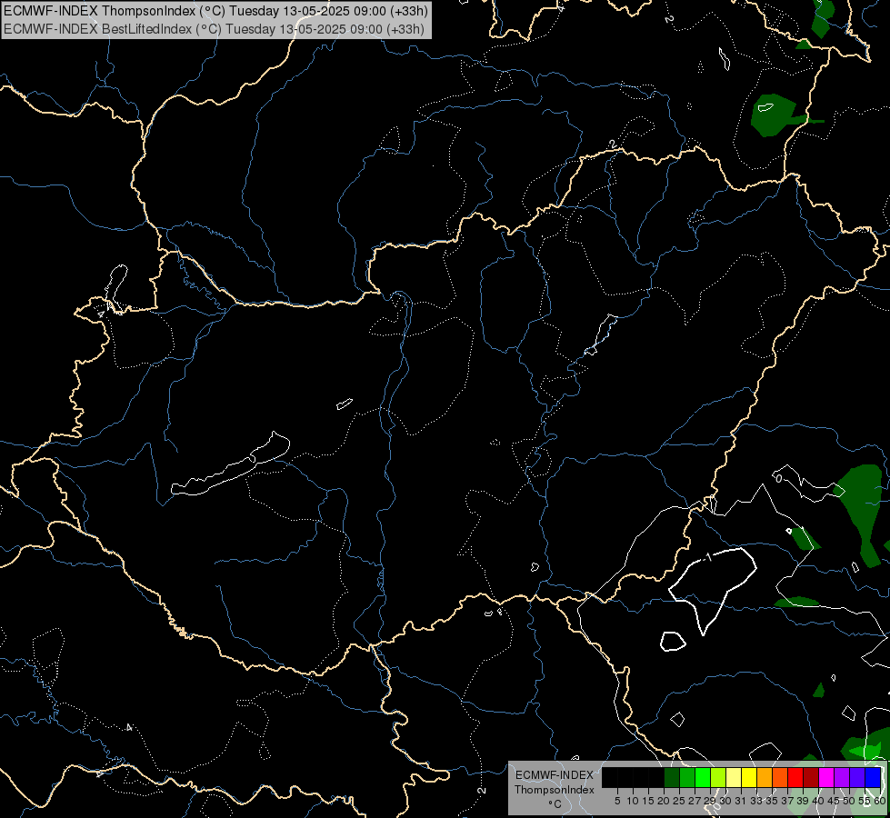Image resolution: width=890 pixels, height=818 pixels.
Task: Pick the yellow-green 29-30 legend swatch
Action: [x=718, y=777]
